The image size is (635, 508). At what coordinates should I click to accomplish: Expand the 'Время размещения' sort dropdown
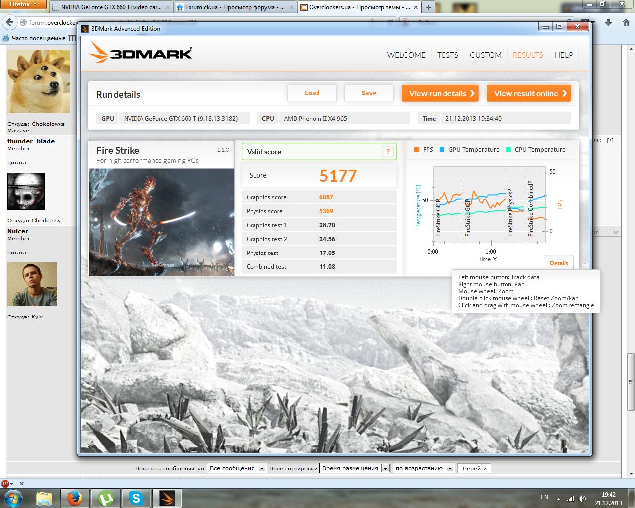[355, 468]
